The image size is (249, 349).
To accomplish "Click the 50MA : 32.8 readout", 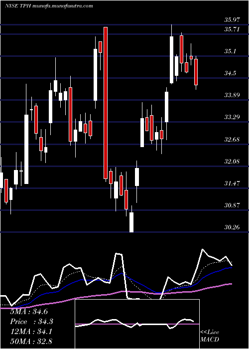I will click(31, 341).
